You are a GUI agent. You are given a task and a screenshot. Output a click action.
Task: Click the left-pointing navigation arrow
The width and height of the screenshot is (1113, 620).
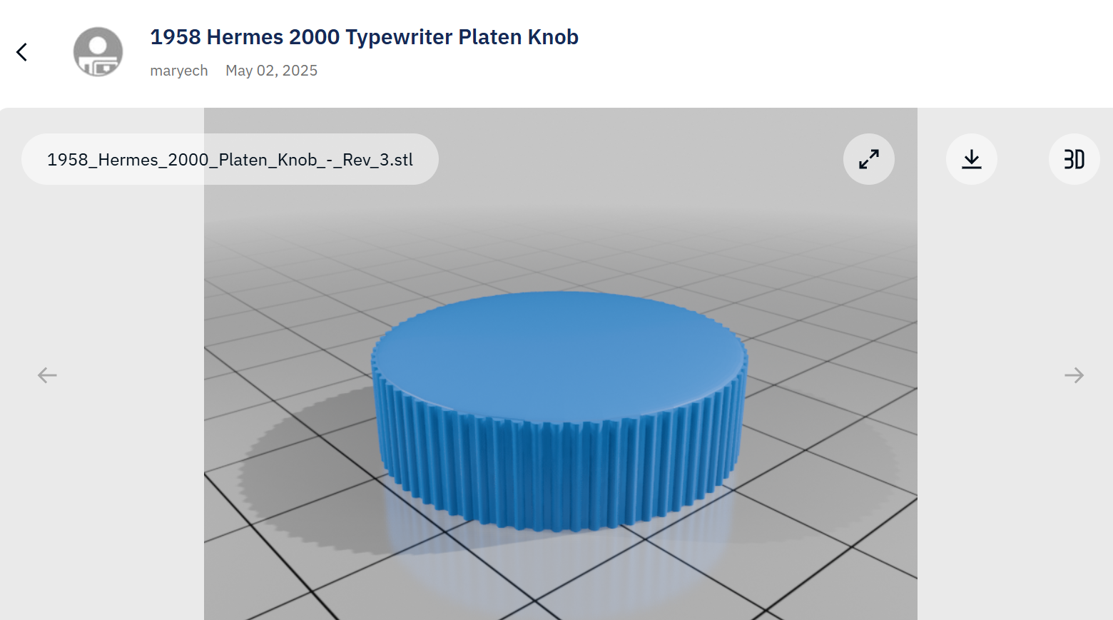pos(46,375)
